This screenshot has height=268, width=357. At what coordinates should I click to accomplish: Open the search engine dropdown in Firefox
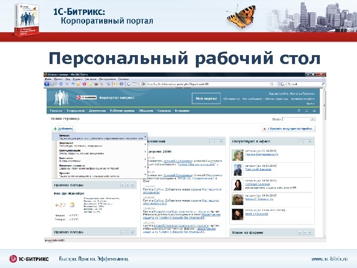point(283,84)
